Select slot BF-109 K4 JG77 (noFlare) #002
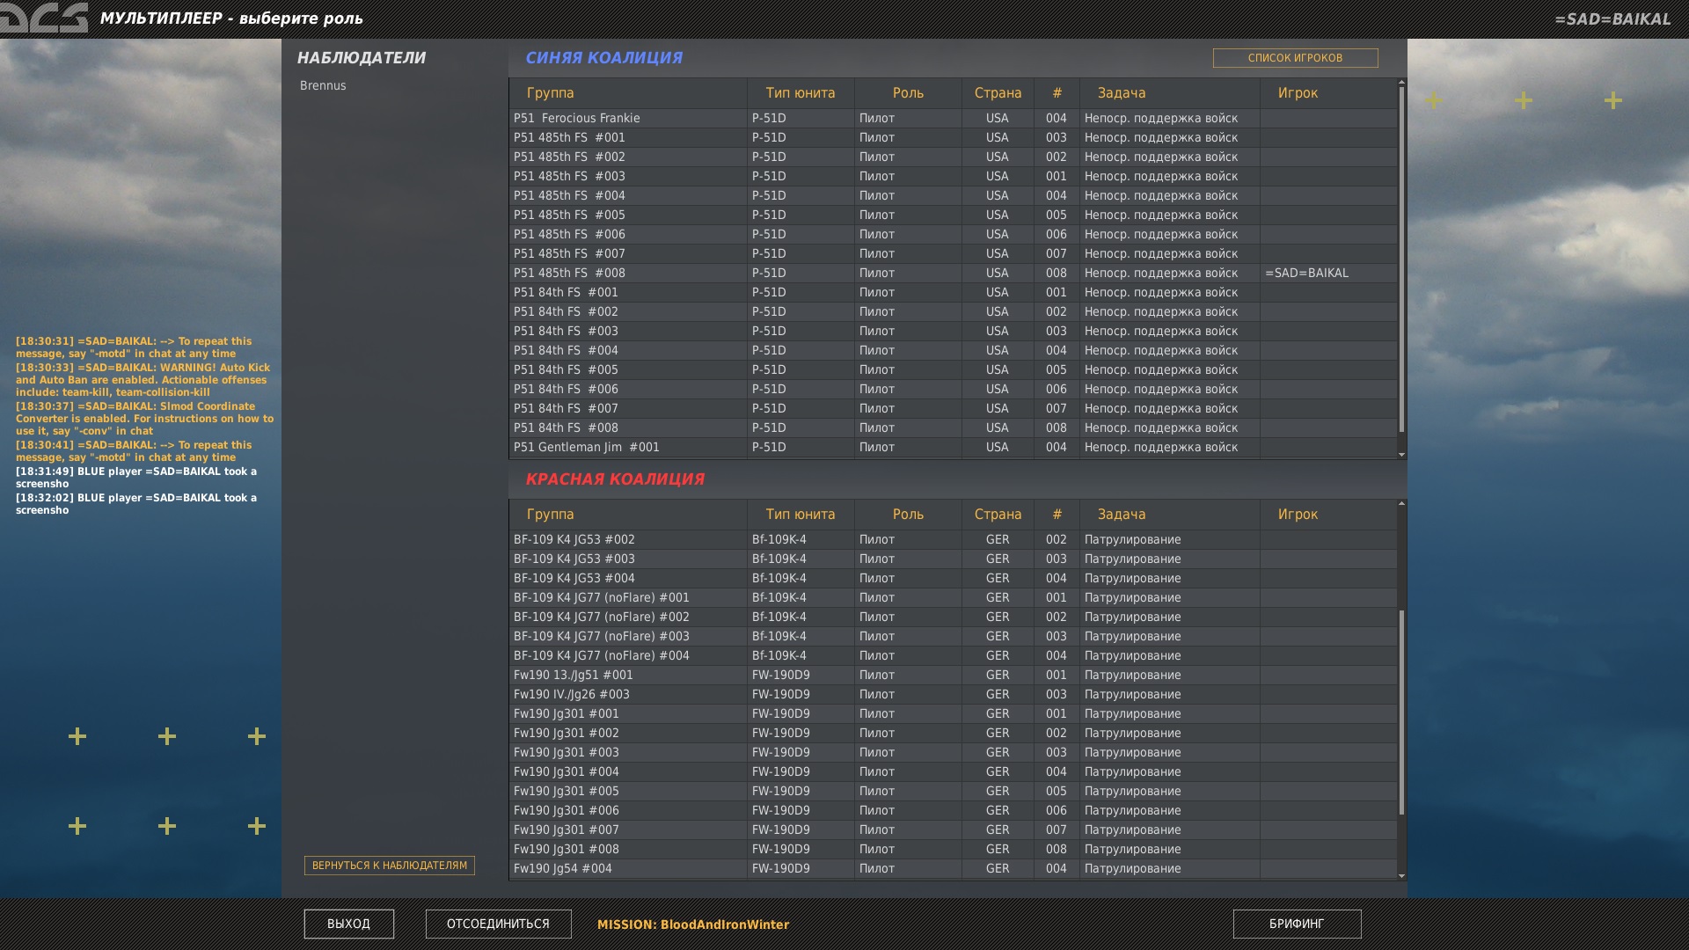The width and height of the screenshot is (1689, 950). coord(953,617)
